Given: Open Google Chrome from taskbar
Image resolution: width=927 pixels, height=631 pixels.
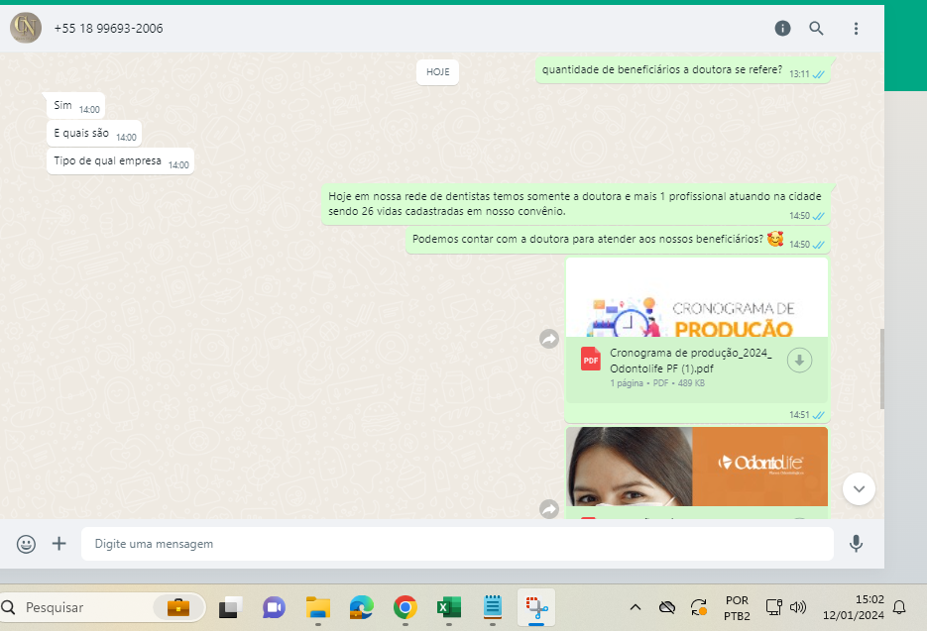Looking at the screenshot, I should (405, 607).
